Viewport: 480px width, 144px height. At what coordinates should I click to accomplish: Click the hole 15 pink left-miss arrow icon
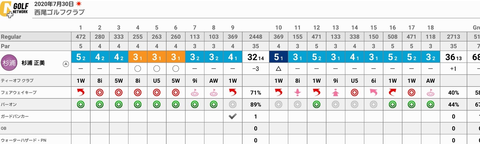(x=373, y=93)
